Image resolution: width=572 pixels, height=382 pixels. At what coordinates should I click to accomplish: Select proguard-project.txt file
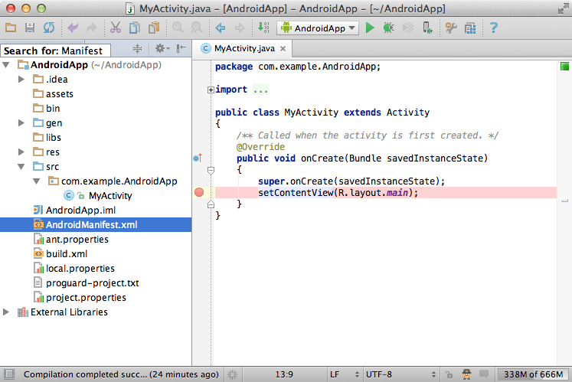pos(86,283)
